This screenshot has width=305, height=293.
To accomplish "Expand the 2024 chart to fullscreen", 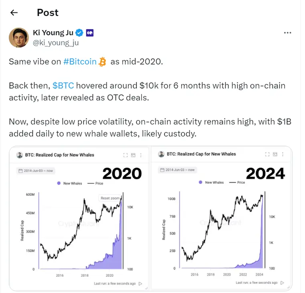I will click(268, 154).
